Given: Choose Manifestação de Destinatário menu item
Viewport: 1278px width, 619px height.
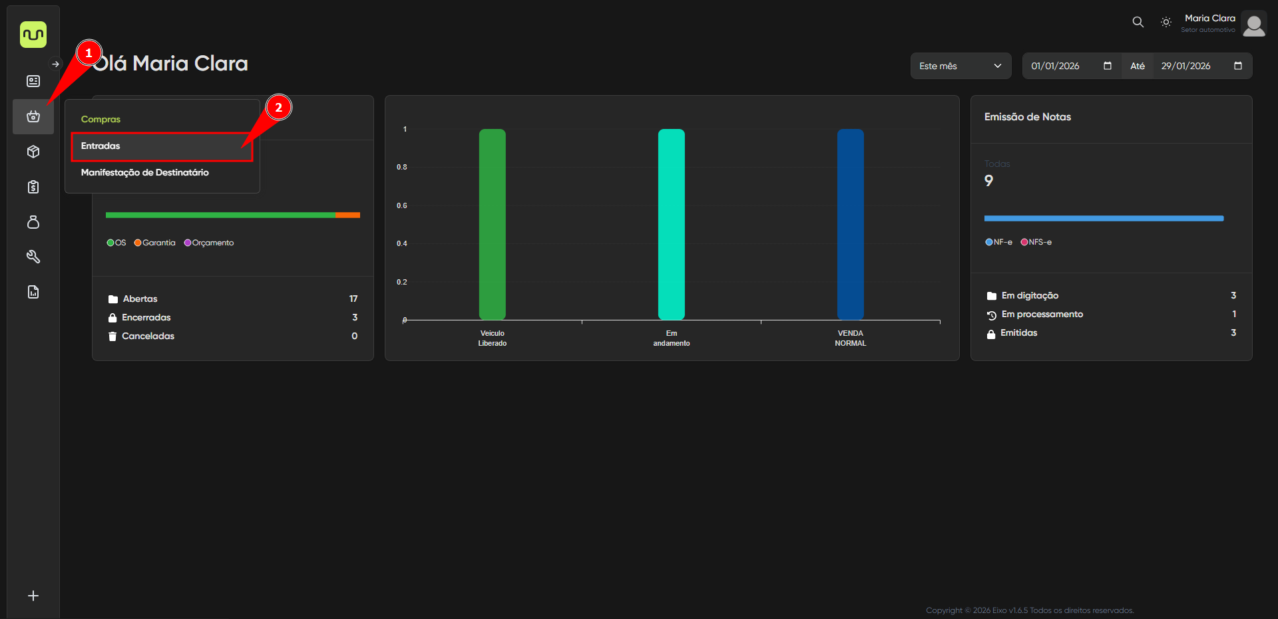Looking at the screenshot, I should (x=145, y=173).
